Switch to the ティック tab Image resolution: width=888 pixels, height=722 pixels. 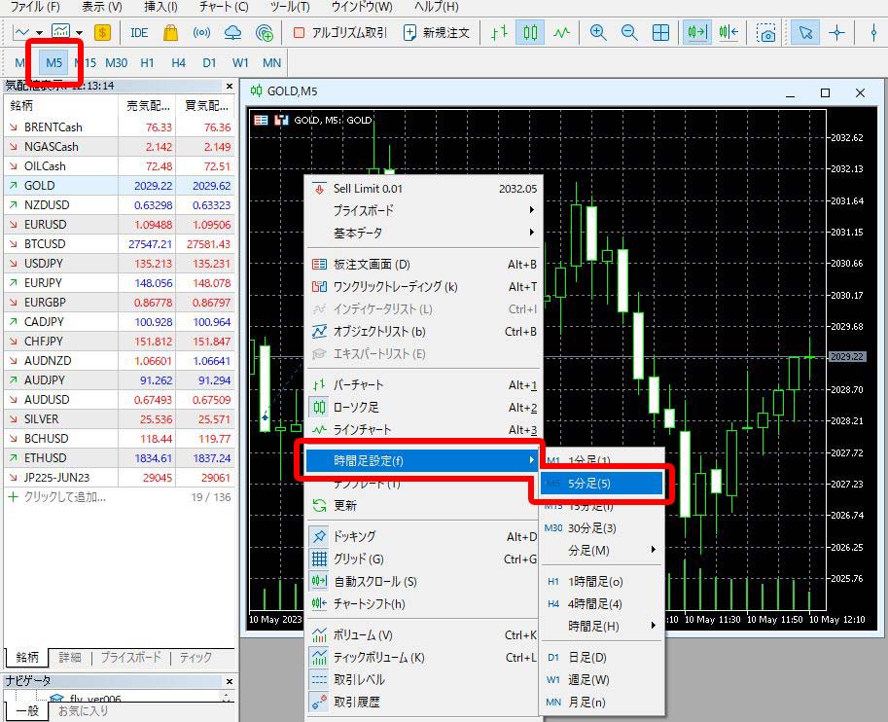[x=195, y=658]
